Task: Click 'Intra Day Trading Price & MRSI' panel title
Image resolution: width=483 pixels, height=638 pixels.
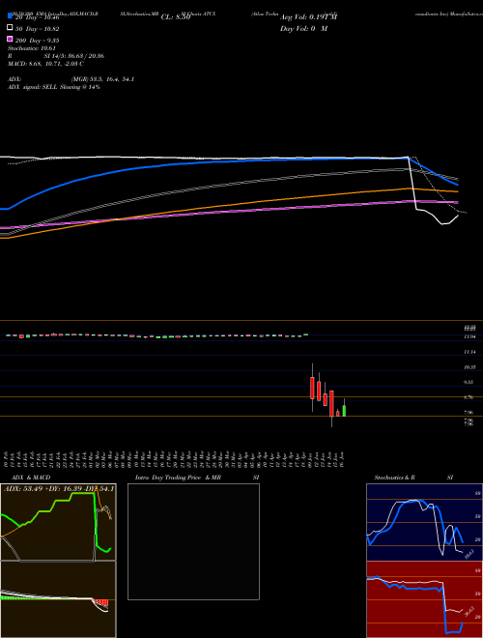Action: (197, 478)
